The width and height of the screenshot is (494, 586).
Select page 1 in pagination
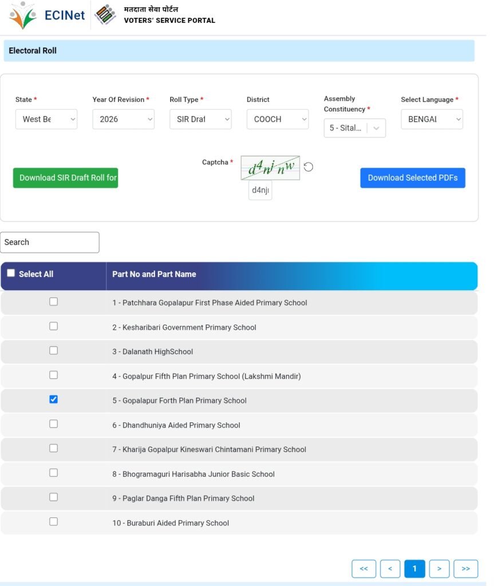[x=414, y=568]
